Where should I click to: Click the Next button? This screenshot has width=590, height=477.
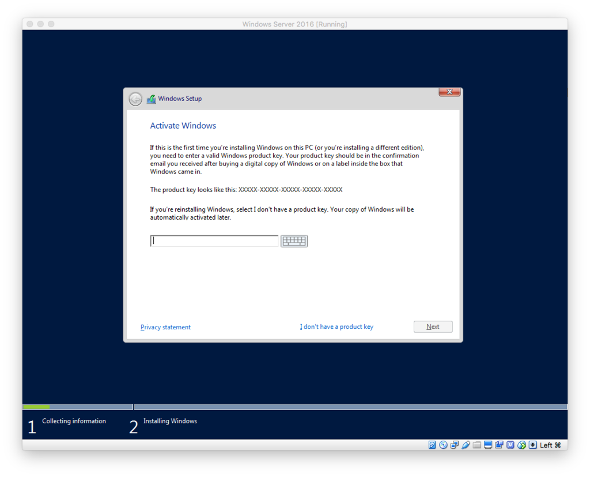(x=433, y=326)
